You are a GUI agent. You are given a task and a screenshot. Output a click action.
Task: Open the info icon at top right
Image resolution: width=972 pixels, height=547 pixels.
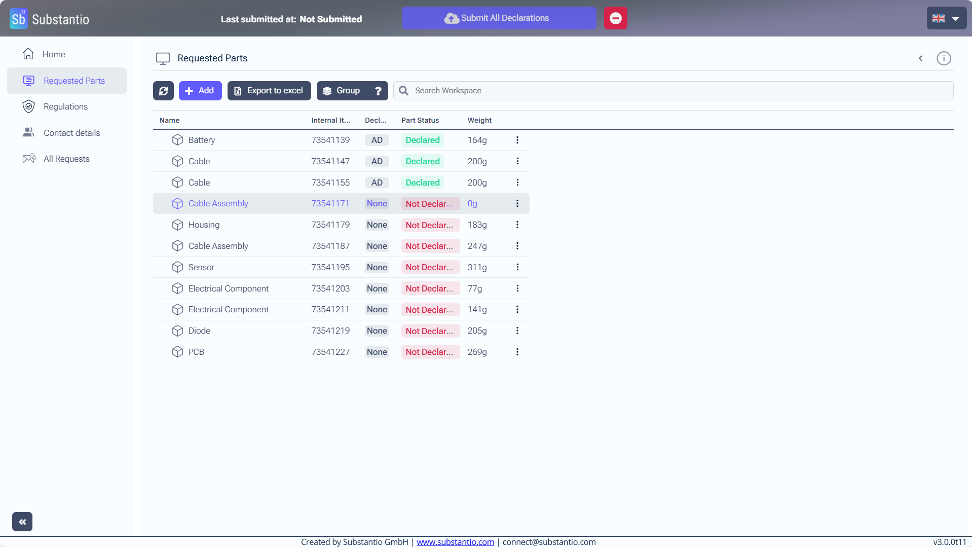(943, 58)
